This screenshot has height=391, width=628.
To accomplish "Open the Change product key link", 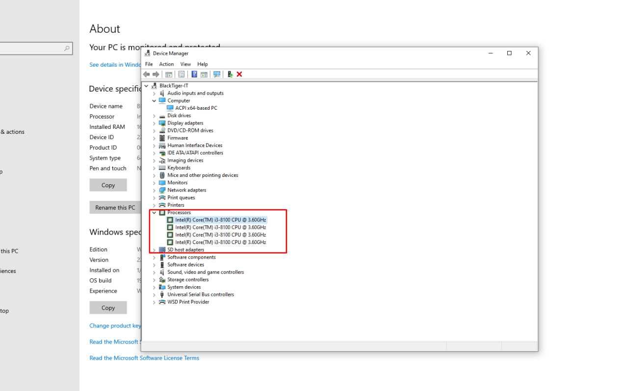I will pyautogui.click(x=115, y=326).
